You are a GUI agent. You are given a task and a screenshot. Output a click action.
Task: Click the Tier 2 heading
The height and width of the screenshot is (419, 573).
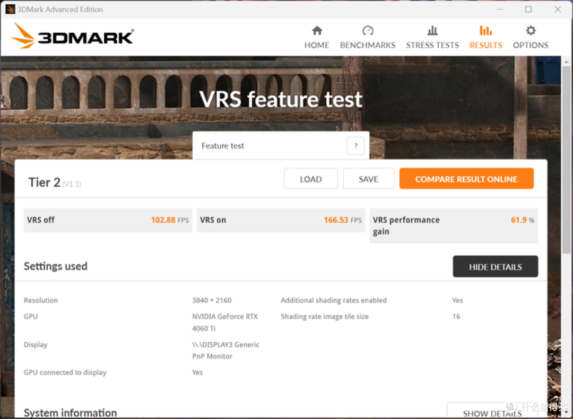click(44, 182)
